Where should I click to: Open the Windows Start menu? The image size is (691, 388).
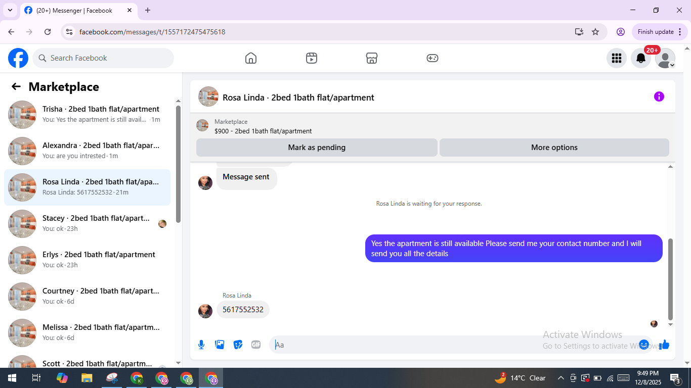click(12, 378)
